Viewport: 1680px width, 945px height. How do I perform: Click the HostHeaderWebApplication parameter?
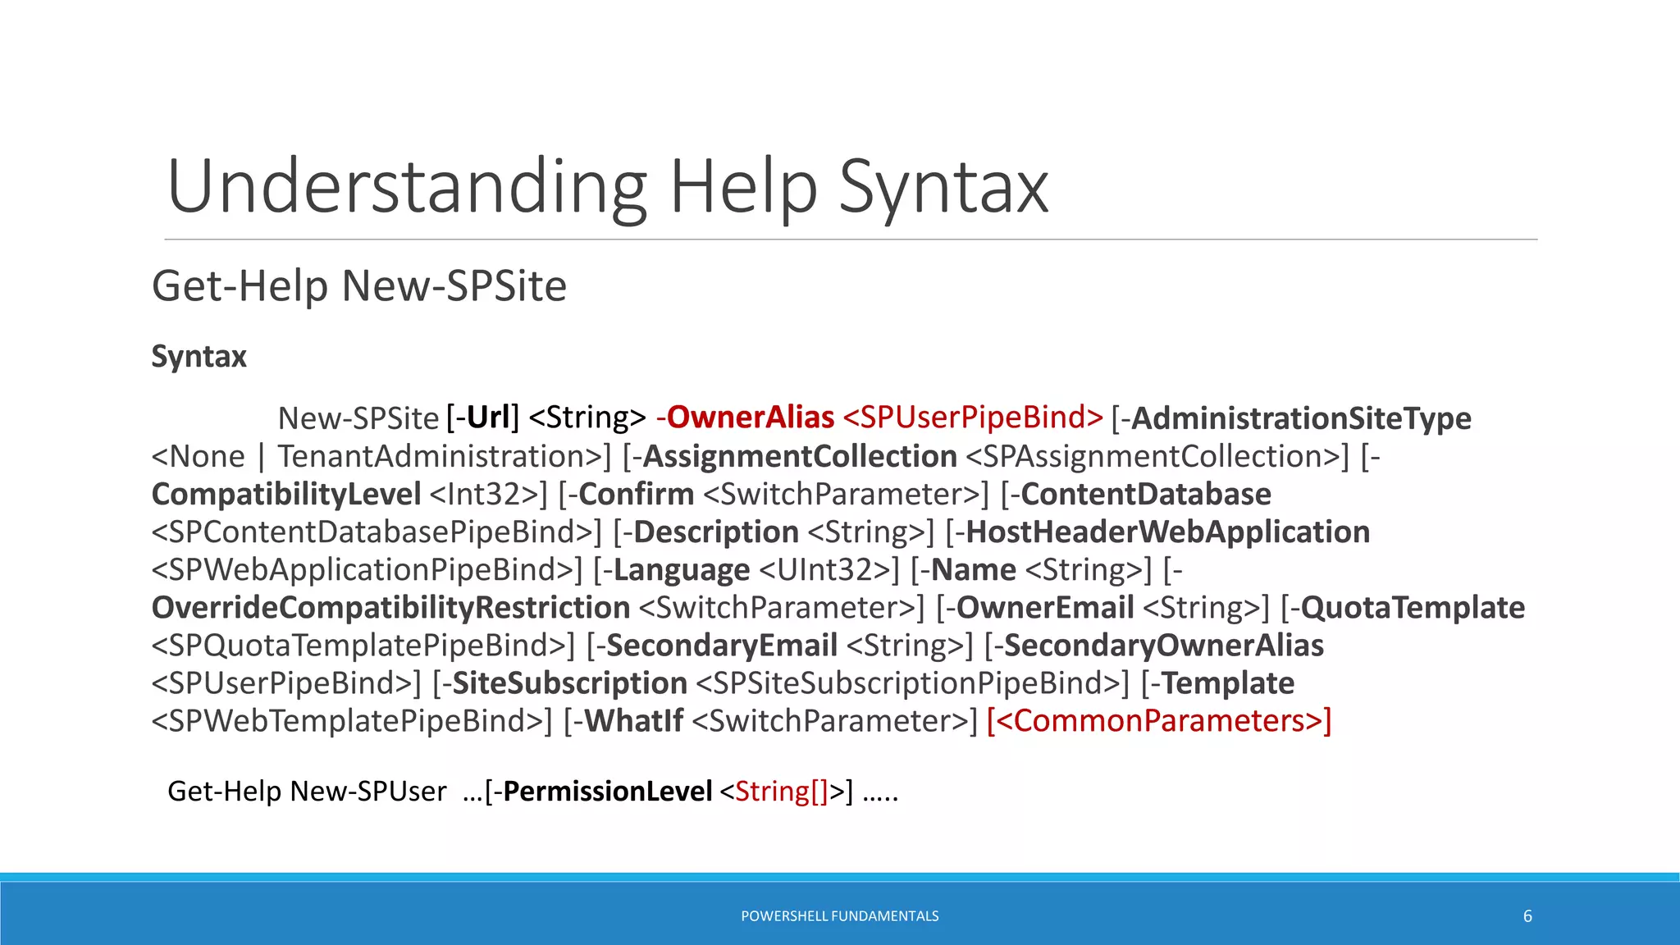[1168, 532]
